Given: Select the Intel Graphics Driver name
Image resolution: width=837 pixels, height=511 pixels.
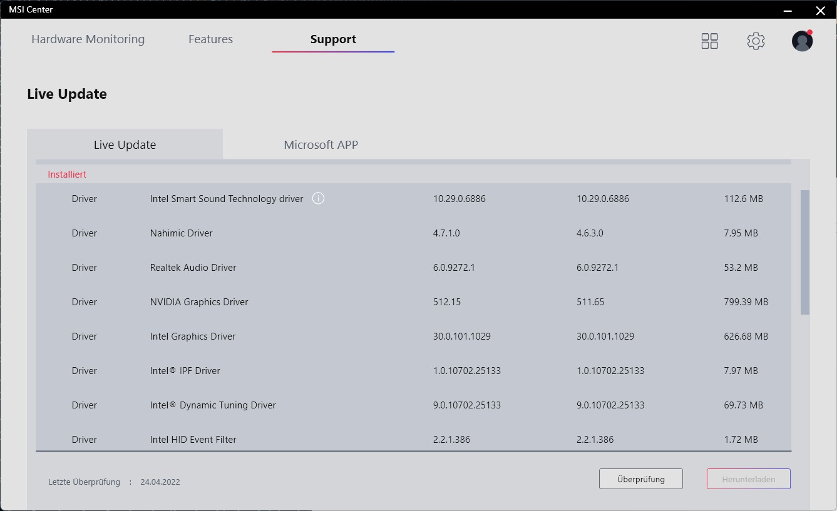Looking at the screenshot, I should point(193,336).
